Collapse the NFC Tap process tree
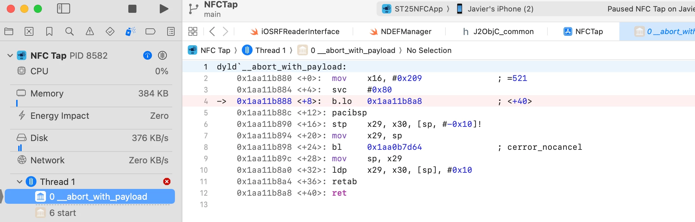695x222 pixels. coord(10,55)
